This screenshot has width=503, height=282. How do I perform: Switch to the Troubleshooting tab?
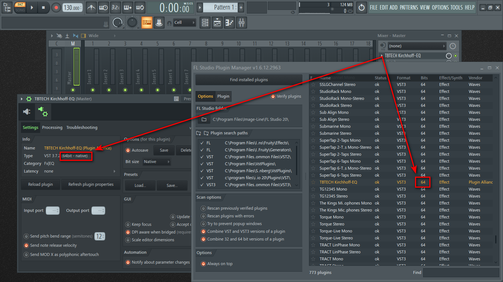pyautogui.click(x=82, y=127)
